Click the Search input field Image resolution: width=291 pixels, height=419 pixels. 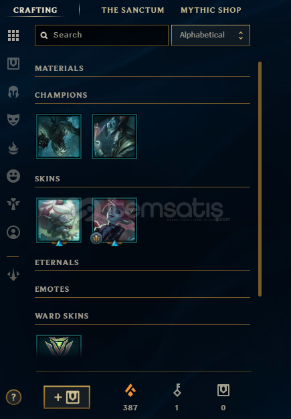[102, 35]
